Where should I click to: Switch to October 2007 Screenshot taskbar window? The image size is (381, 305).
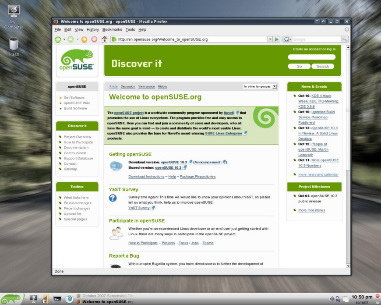click(106, 296)
